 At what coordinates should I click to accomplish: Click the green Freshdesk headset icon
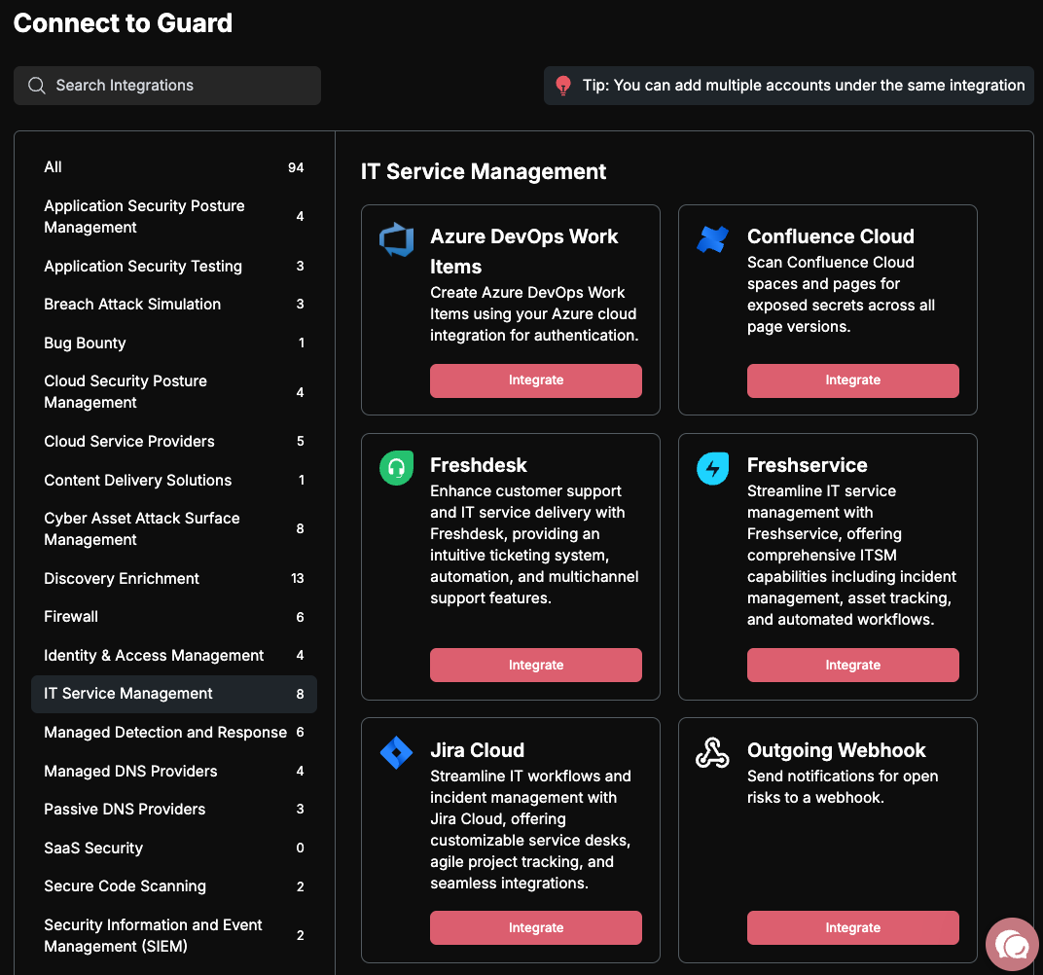point(396,468)
